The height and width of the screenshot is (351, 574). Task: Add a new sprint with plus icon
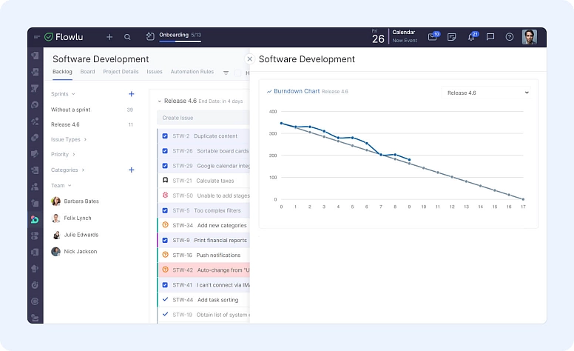[x=131, y=94]
